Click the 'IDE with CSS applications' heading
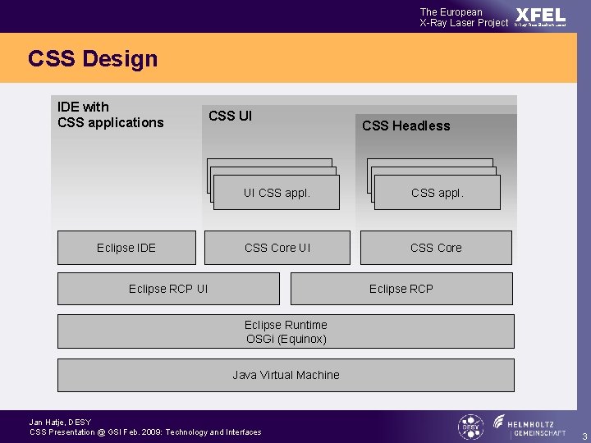The image size is (591, 443). coord(111,115)
